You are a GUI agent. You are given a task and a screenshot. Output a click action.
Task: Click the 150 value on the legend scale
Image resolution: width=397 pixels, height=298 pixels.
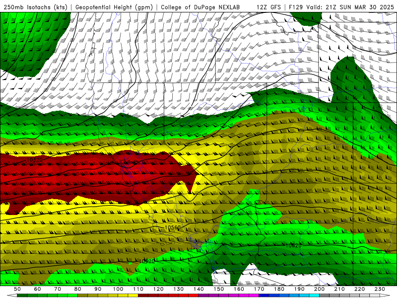219,289
